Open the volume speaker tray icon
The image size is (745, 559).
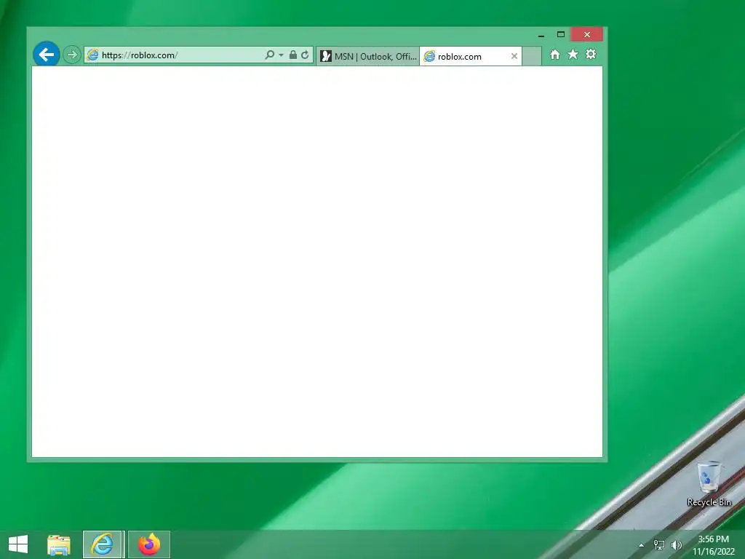tap(676, 545)
